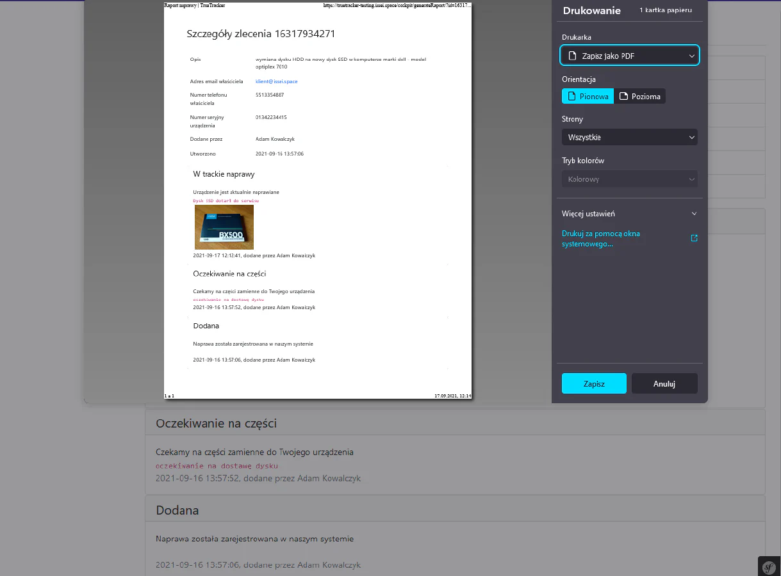Click Anuluj to cancel printing
Image resolution: width=781 pixels, height=576 pixels.
[664, 383]
